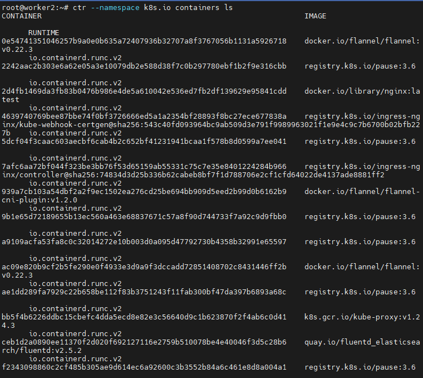Click flannel image for container ac09e820

click(362, 267)
